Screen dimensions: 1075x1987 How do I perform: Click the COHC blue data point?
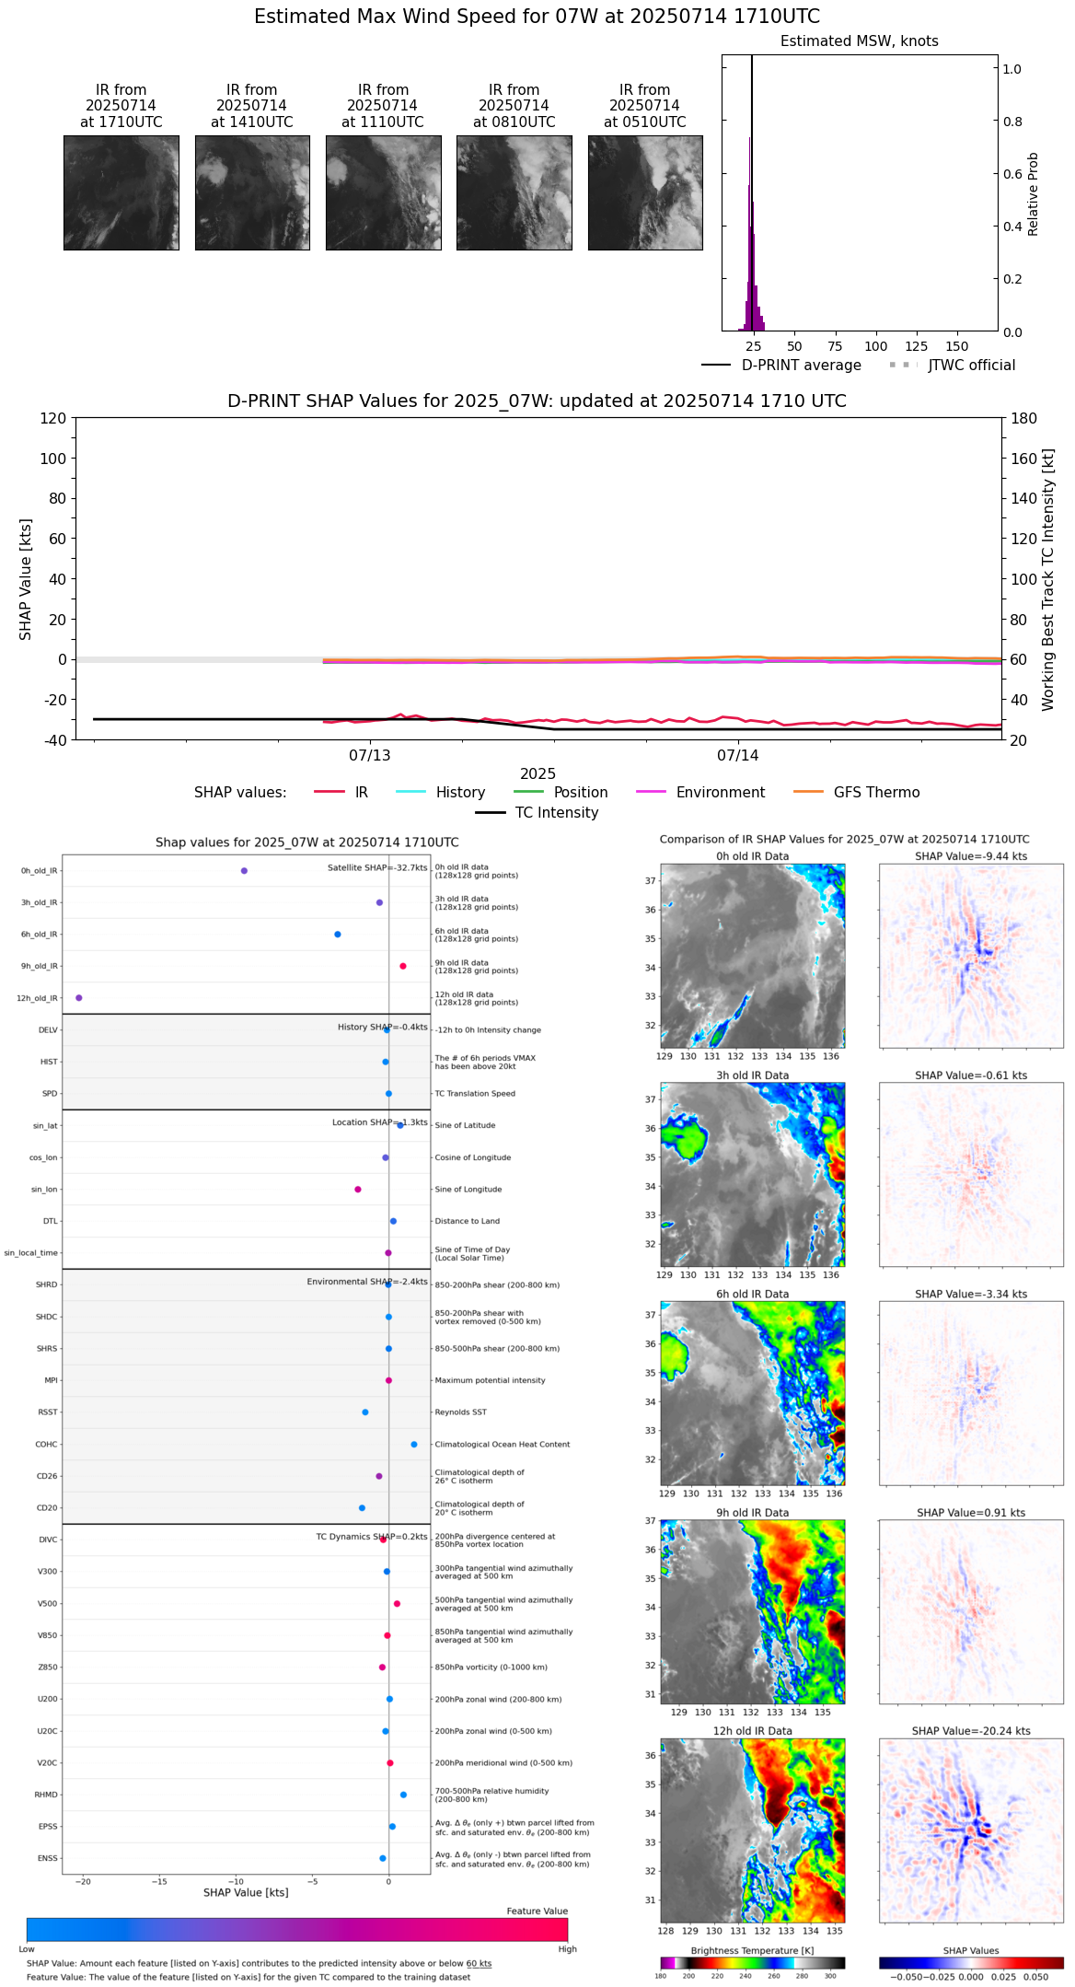point(414,1444)
